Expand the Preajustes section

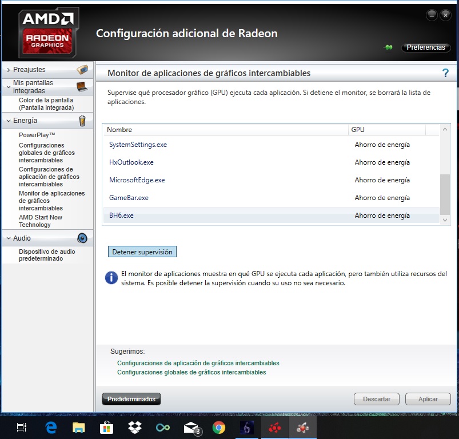[8, 70]
